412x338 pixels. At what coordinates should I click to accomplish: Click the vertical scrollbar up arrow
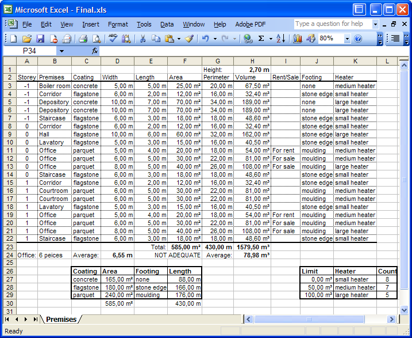404,64
